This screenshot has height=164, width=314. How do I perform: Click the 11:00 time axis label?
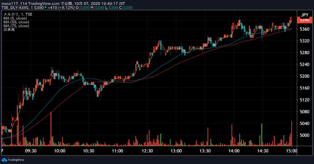[117, 151]
